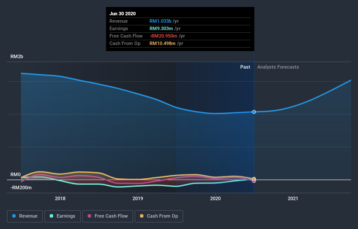The height and width of the screenshot is (229, 358).
Task: Click the Earnings row label in tooltip
Action: (x=119, y=28)
